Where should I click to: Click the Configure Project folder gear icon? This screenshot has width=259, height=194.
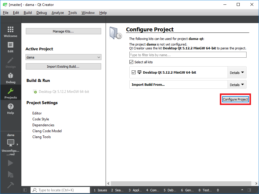pos(116,33)
